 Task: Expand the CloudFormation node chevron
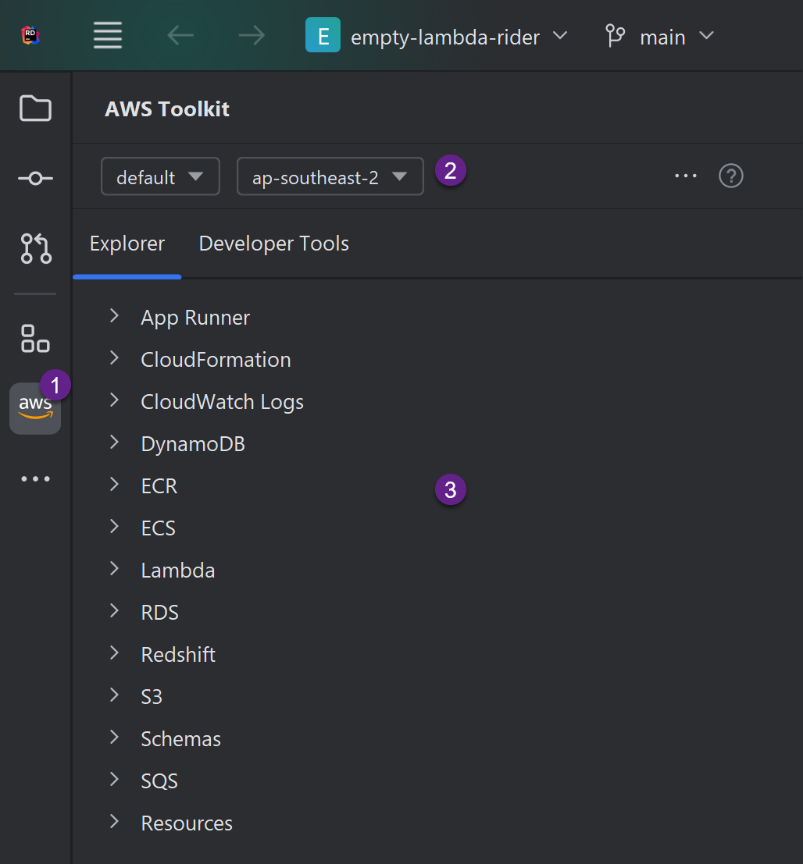(114, 358)
